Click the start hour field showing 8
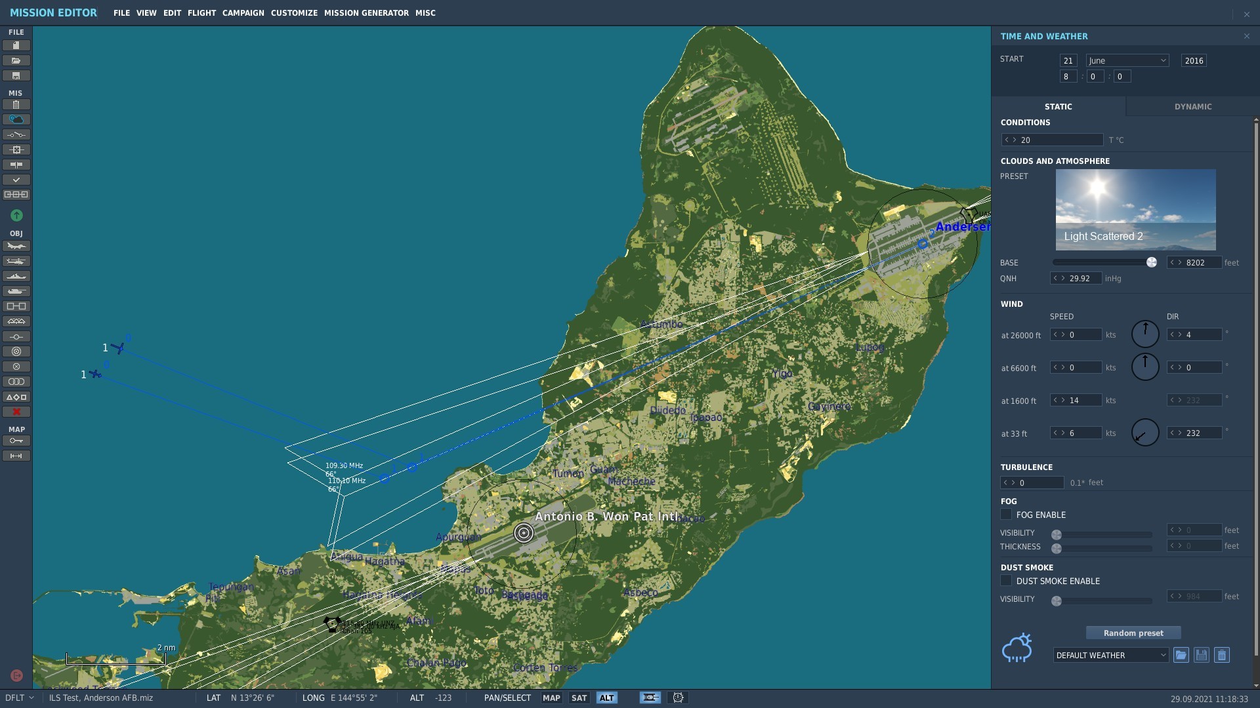 tap(1068, 76)
